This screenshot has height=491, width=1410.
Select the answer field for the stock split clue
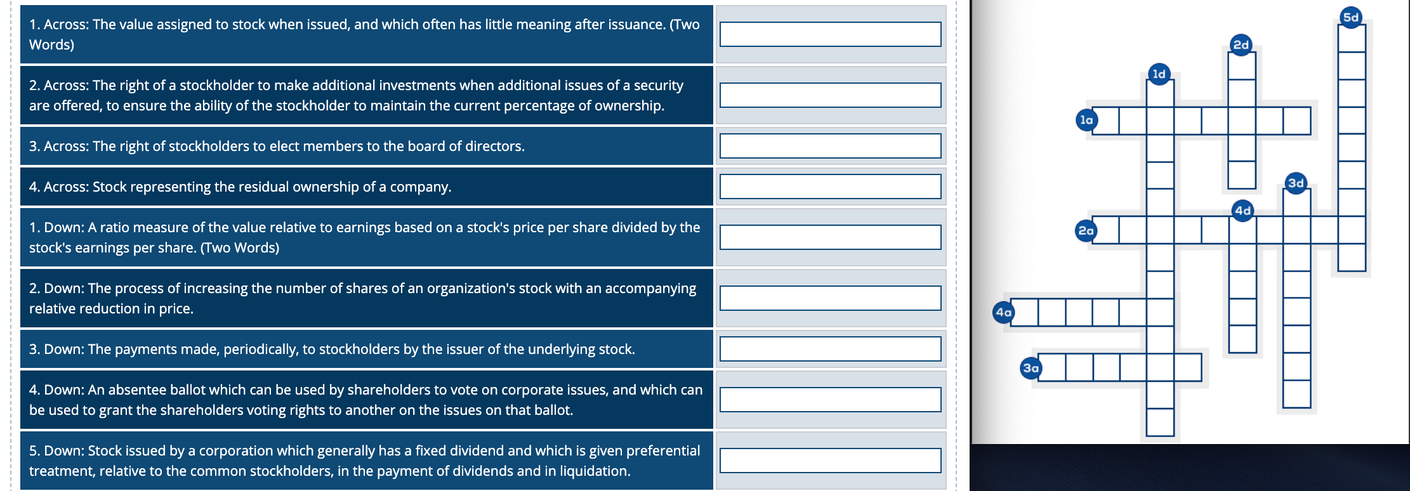[831, 298]
